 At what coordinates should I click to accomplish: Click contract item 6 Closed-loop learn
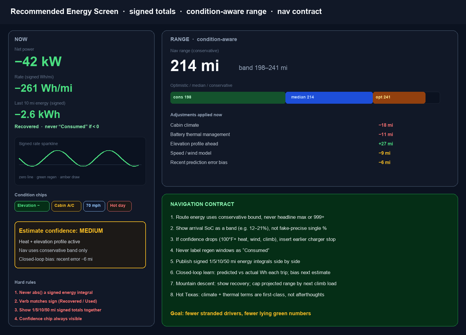[x=250, y=272]
